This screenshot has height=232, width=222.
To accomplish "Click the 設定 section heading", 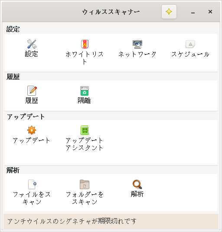I will (x=13, y=29).
